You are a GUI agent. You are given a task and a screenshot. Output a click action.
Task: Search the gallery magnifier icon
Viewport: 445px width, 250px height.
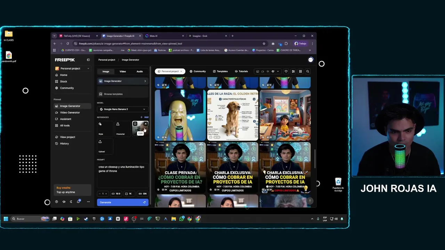pos(308,72)
